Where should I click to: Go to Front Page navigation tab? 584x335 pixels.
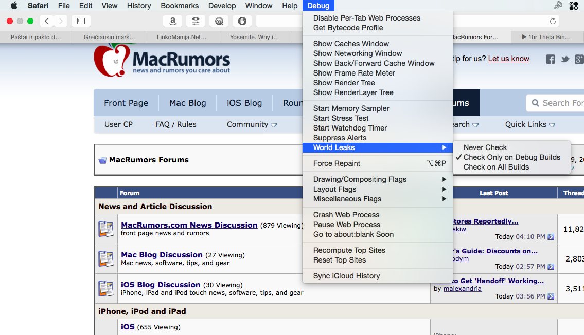tap(126, 103)
